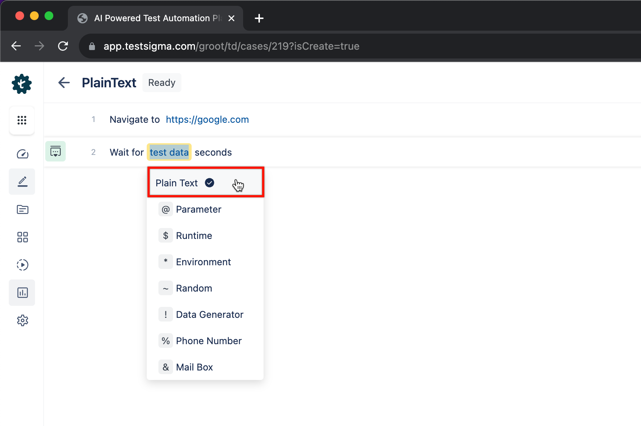Reload the page with the refresh icon
Screen dimensions: 641x426
coord(63,46)
